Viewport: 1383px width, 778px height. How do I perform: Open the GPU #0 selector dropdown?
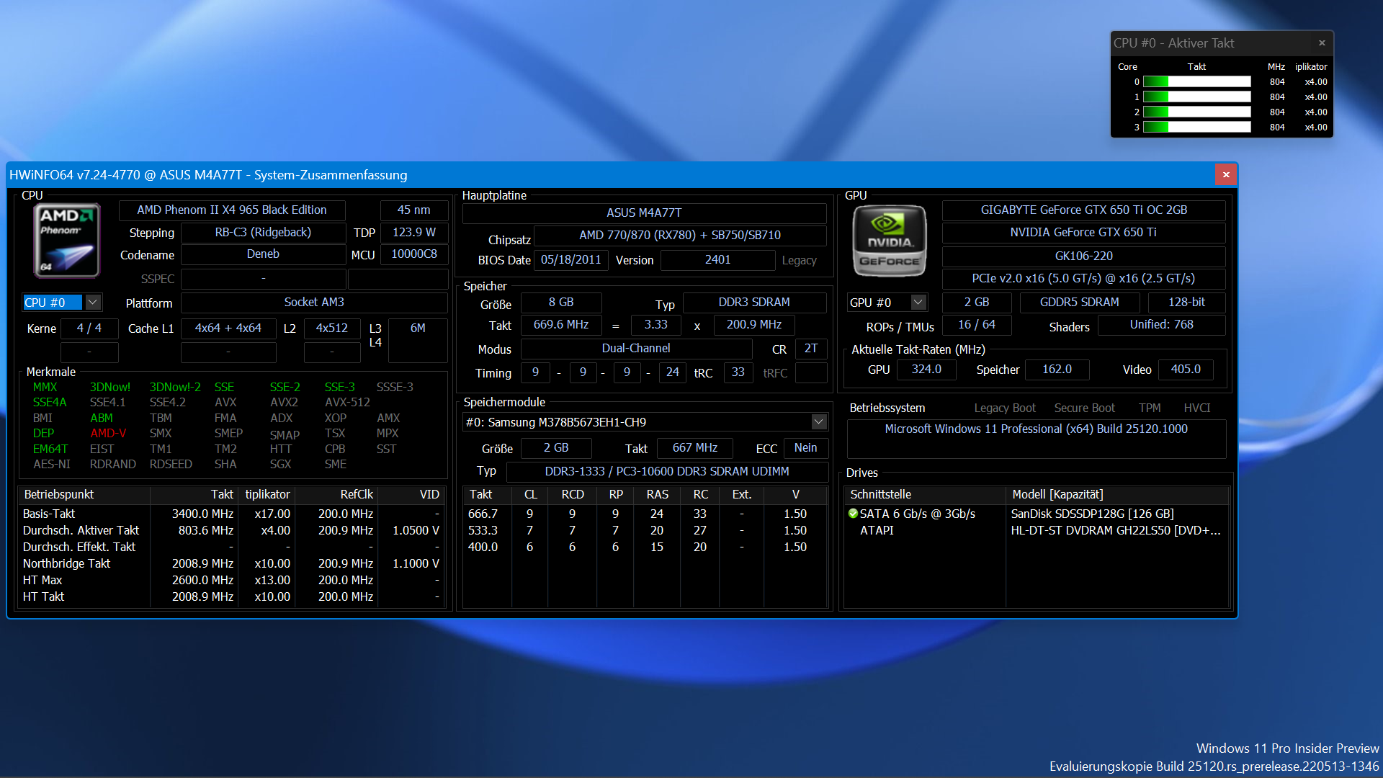tap(918, 302)
